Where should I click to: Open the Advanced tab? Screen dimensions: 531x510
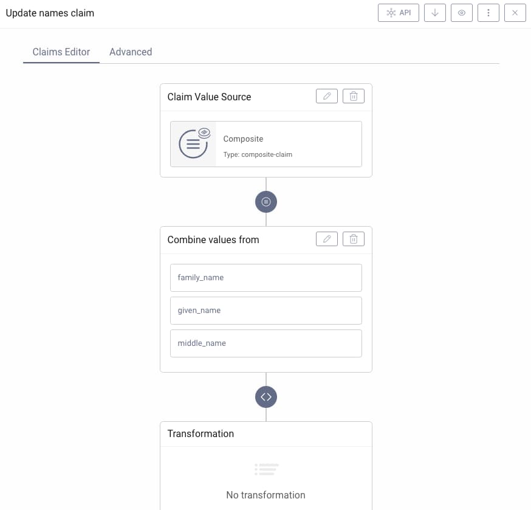pos(131,52)
